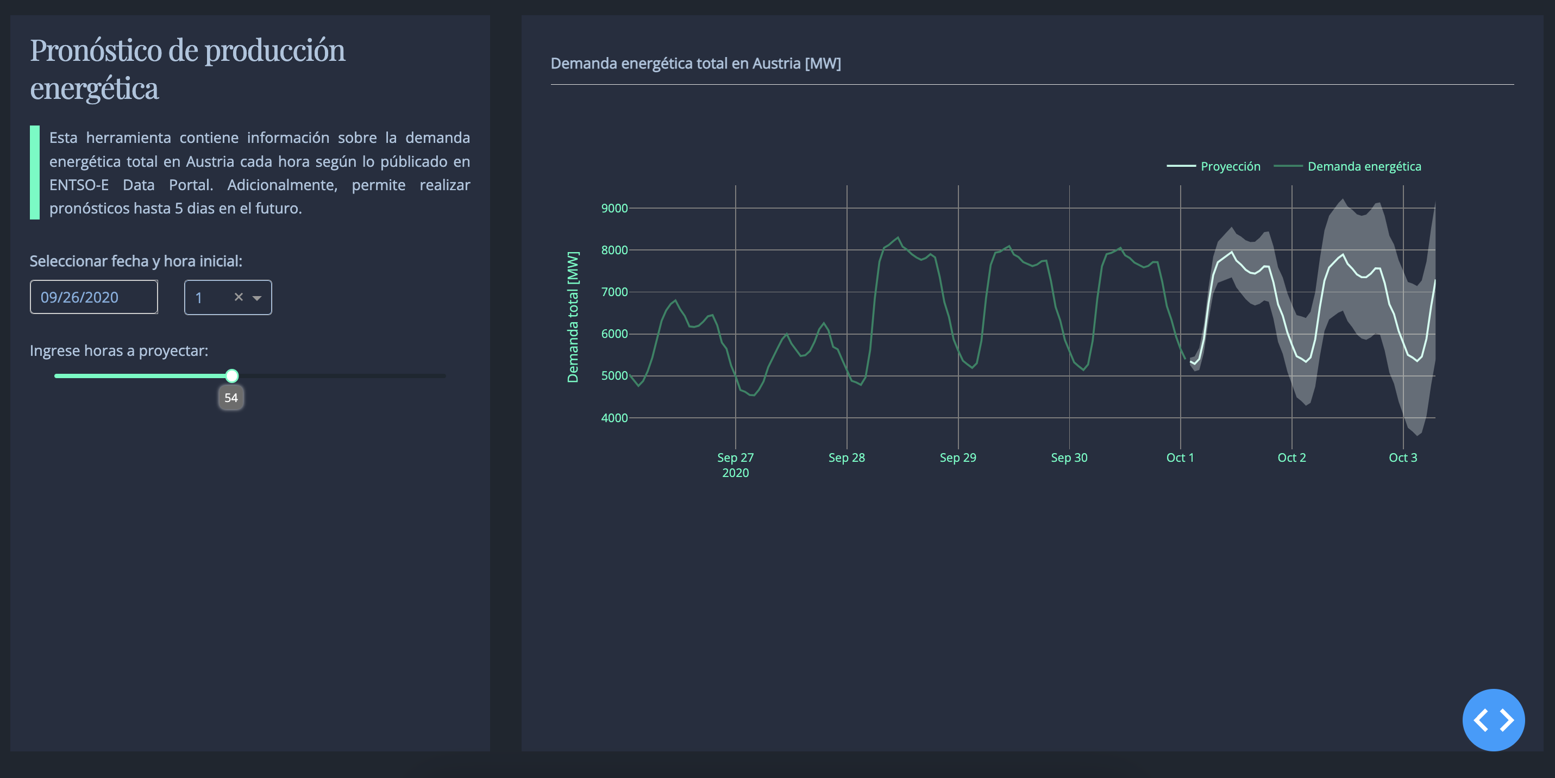Open the blue code navigation button
The width and height of the screenshot is (1555, 778).
pos(1493,719)
